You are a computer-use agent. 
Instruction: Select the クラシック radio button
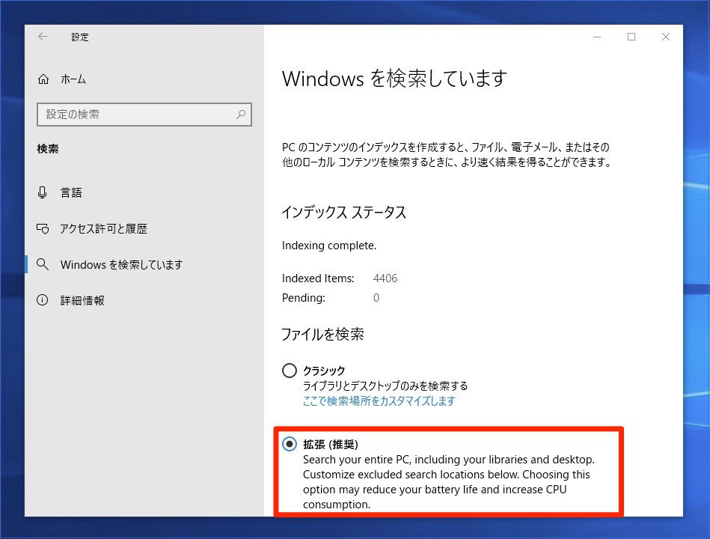pos(290,371)
